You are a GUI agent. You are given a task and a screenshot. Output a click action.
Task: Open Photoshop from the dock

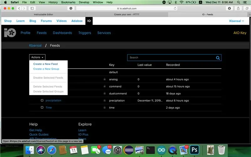pyautogui.click(x=195, y=150)
